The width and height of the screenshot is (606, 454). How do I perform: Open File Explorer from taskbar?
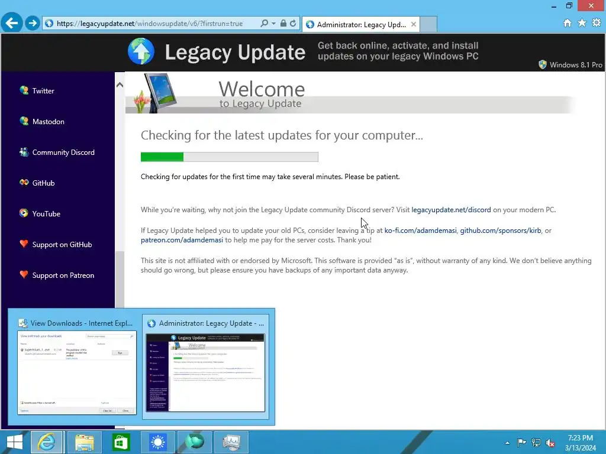[84, 442]
